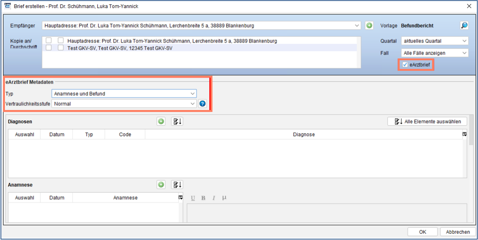Close the Brief erstellen dialog

[x=469, y=6]
